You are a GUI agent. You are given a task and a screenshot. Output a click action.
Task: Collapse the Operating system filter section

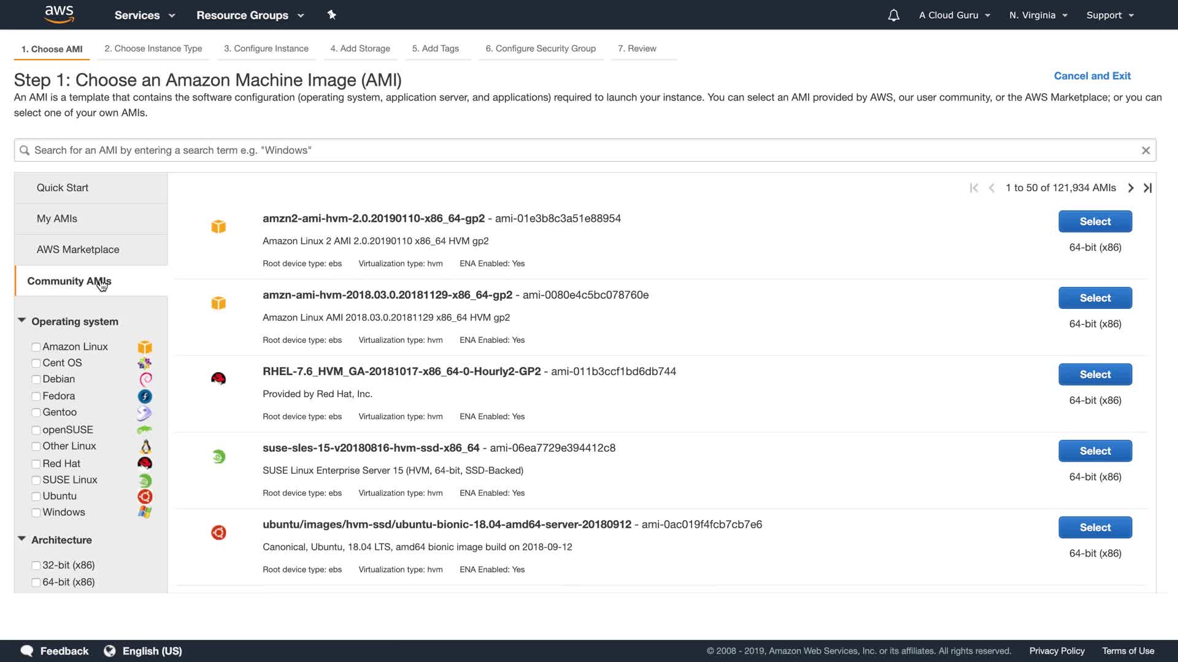coord(22,321)
